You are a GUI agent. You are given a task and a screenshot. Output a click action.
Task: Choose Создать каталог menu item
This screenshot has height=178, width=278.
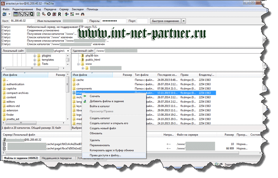114,118
